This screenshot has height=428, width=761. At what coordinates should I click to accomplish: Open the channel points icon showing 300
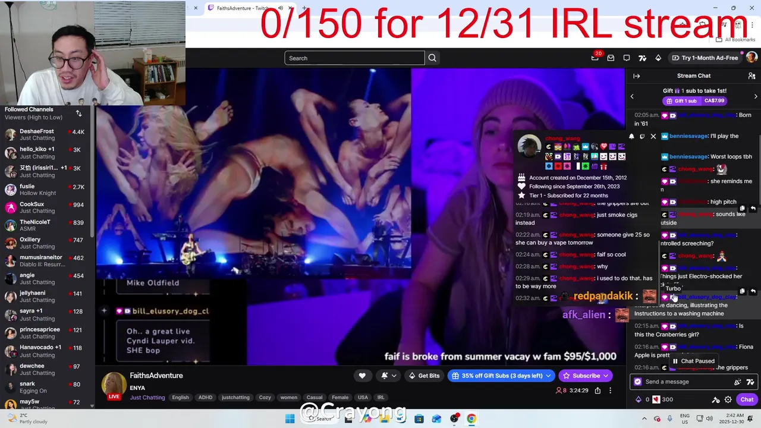click(663, 399)
